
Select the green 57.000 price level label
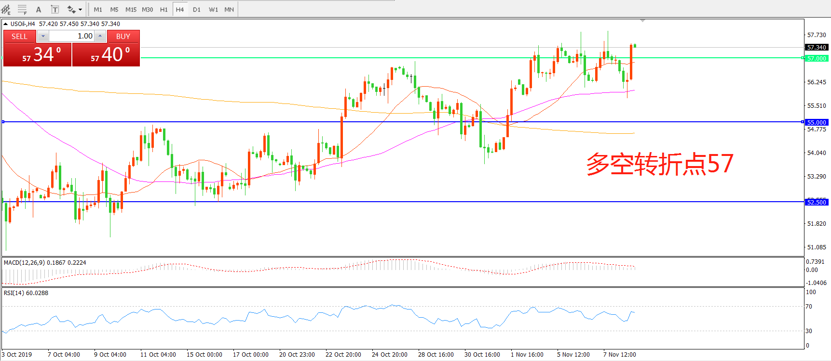click(817, 58)
